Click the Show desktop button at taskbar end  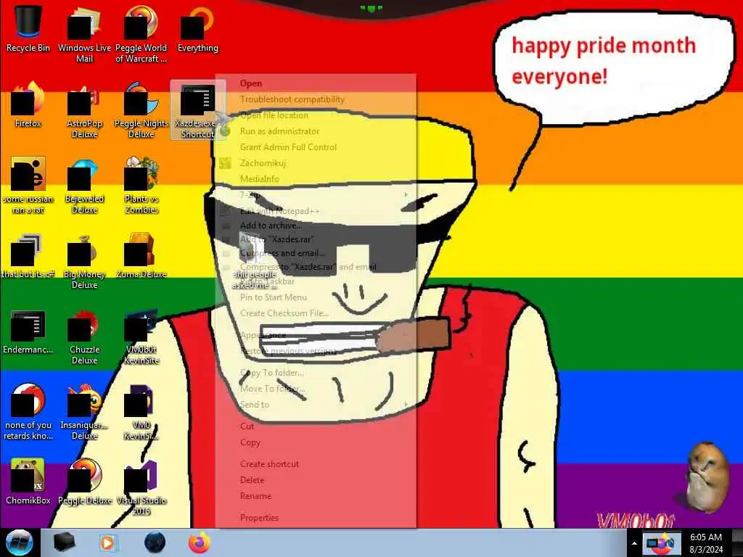pyautogui.click(x=737, y=543)
